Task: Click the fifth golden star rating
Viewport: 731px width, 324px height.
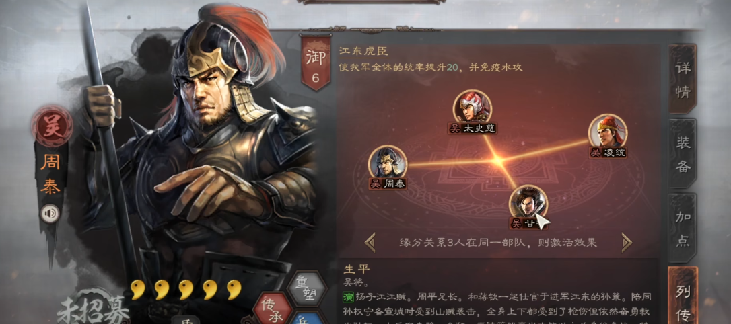Action: point(234,290)
